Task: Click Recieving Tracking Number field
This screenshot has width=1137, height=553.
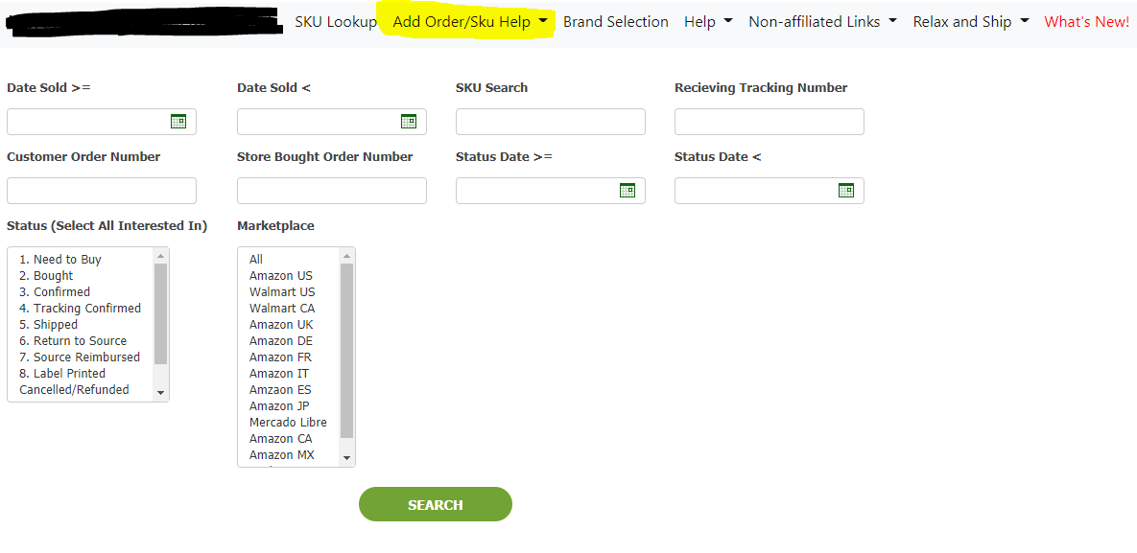Action: pyautogui.click(x=770, y=121)
